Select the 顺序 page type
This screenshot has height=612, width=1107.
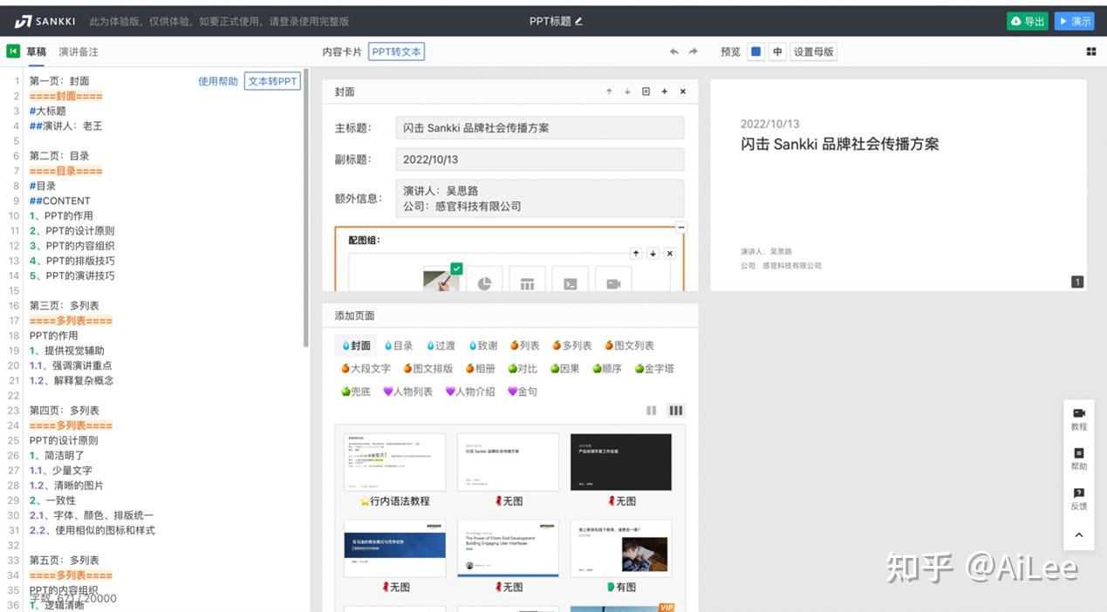(607, 369)
